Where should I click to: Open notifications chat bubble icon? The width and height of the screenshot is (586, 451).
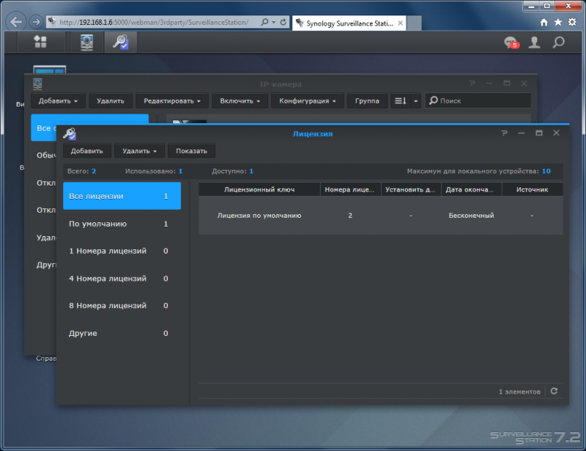(x=511, y=43)
